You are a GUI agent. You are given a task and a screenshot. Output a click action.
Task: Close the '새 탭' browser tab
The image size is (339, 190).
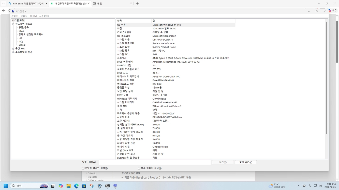[131, 4]
